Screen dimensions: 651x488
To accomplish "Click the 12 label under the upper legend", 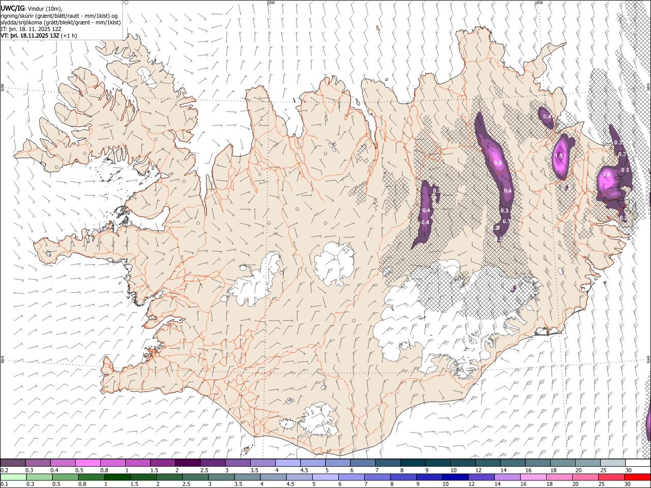I will pos(480,470).
